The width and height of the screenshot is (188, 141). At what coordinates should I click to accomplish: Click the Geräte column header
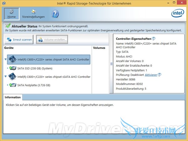point(9,48)
